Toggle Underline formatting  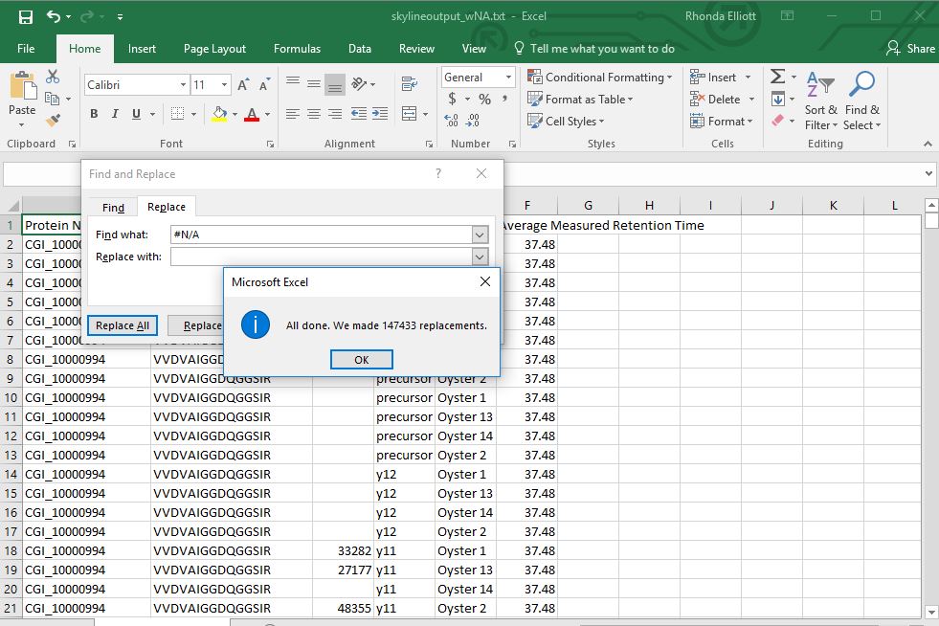pyautogui.click(x=137, y=114)
